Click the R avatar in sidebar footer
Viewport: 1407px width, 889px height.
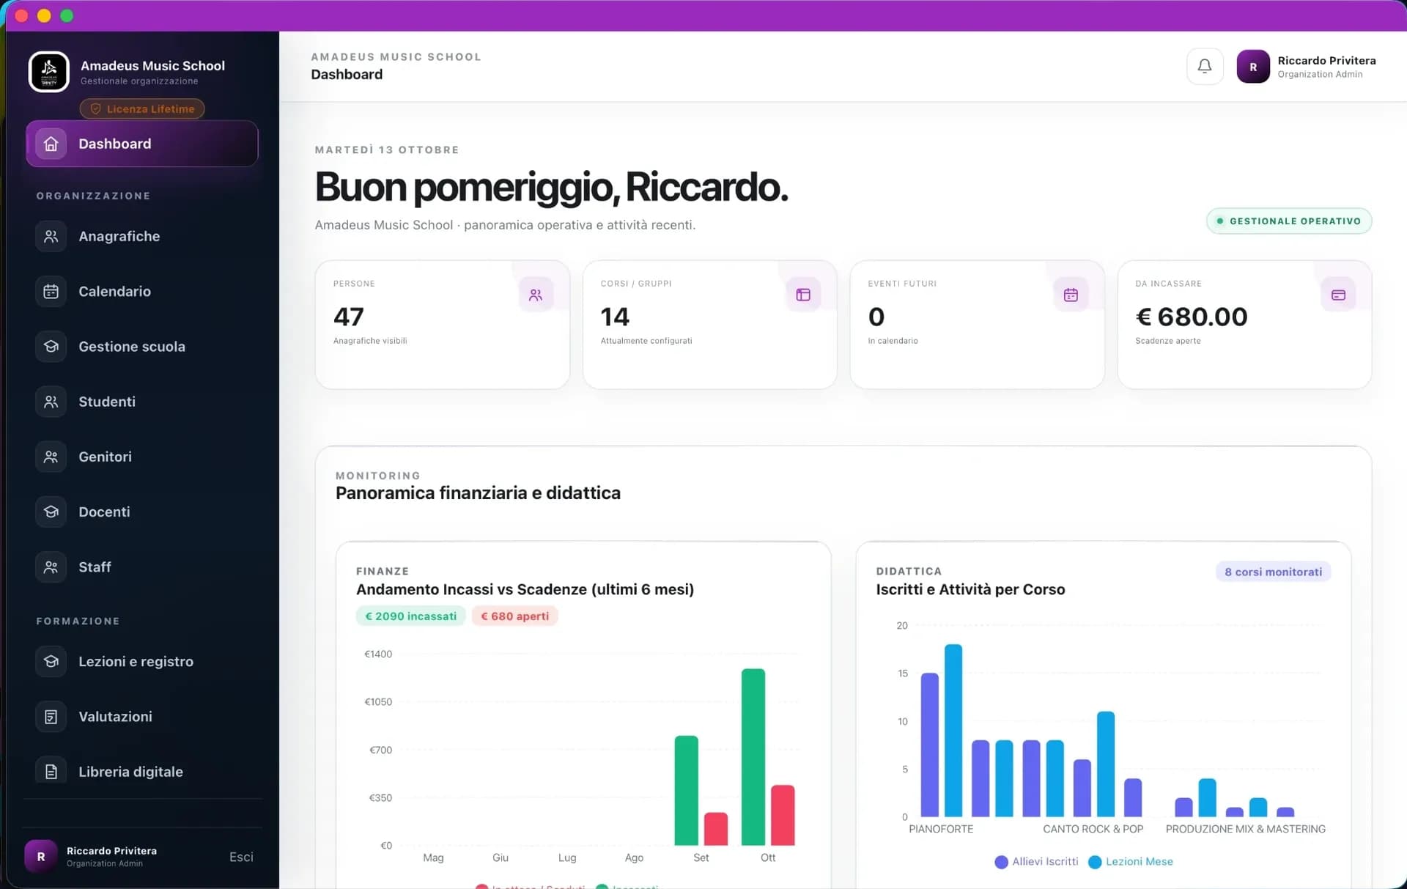[41, 856]
